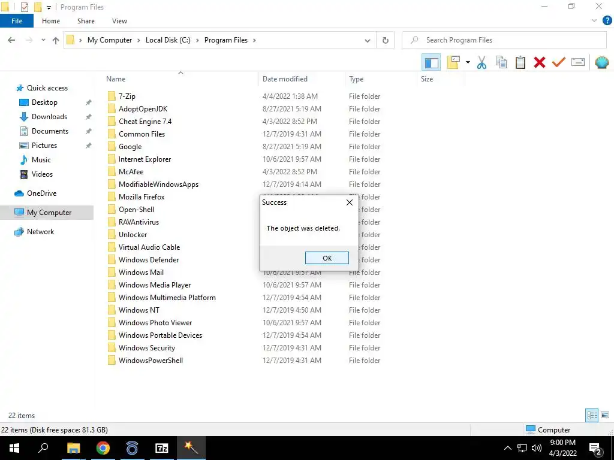The image size is (614, 460).
Task: Open taskbar search magnifier
Action: pos(43,448)
